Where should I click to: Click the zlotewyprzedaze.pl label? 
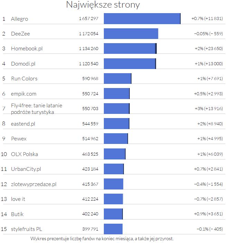[x=34, y=184]
